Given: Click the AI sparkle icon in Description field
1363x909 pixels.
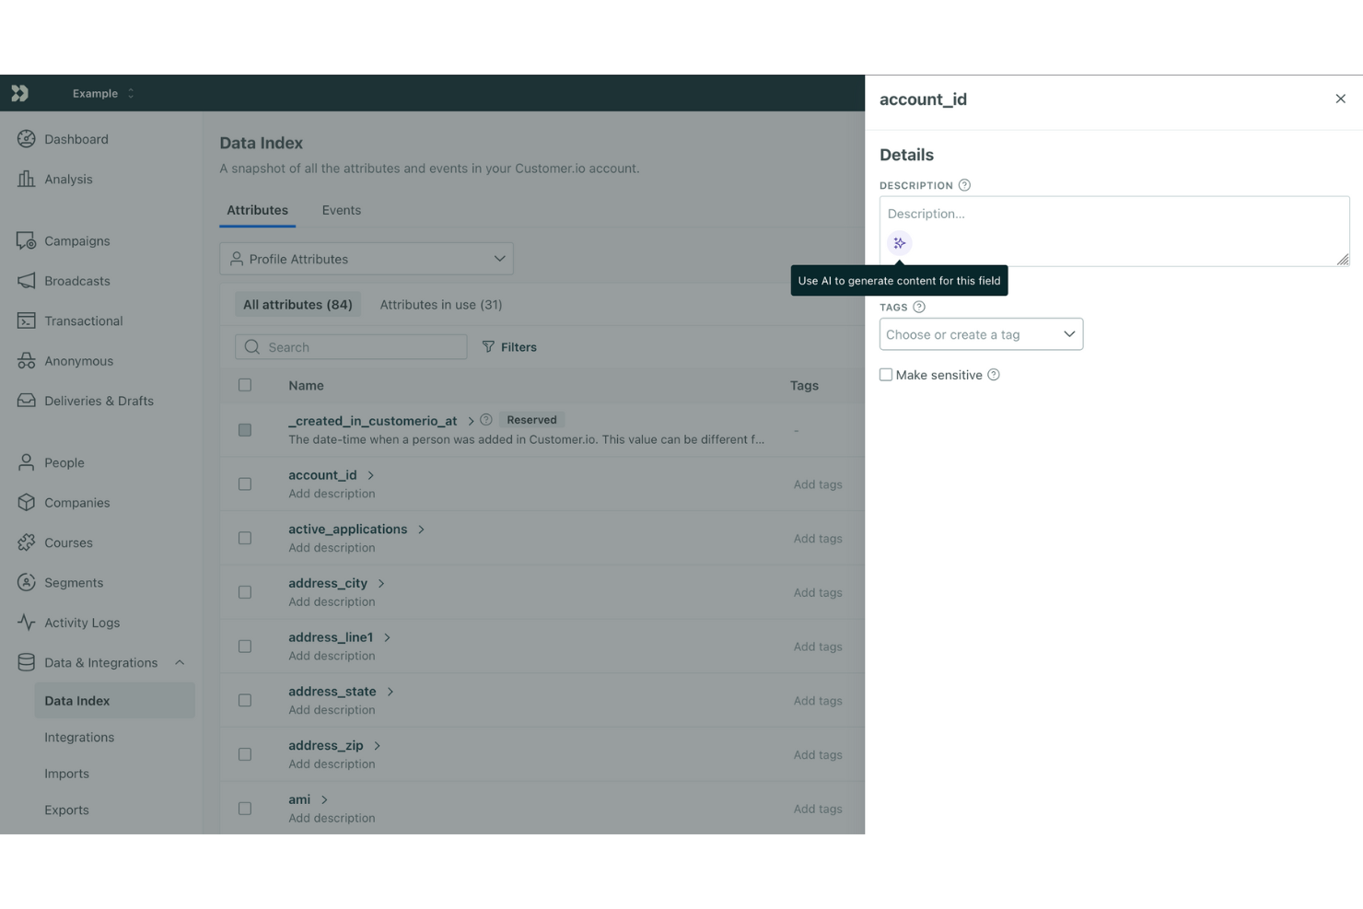Looking at the screenshot, I should [x=899, y=242].
